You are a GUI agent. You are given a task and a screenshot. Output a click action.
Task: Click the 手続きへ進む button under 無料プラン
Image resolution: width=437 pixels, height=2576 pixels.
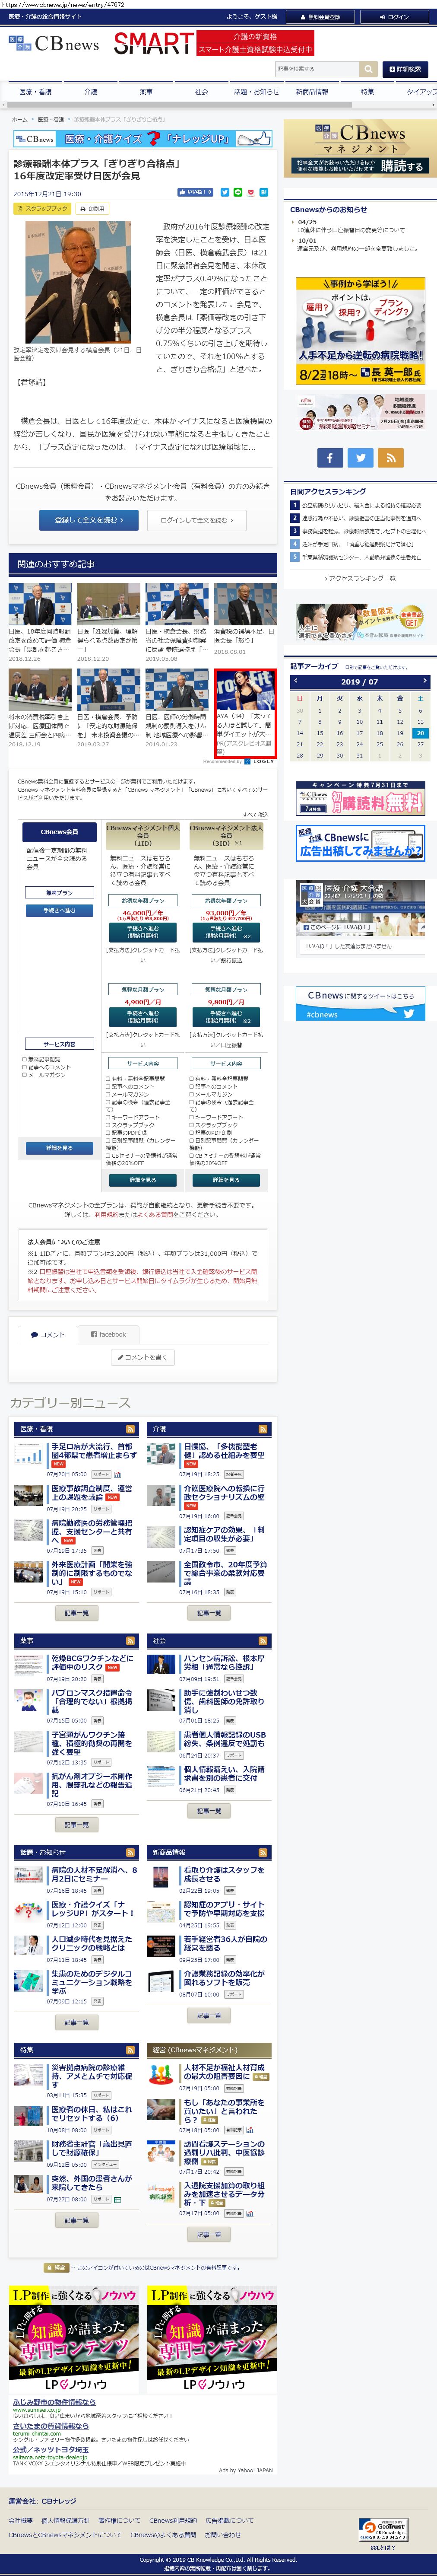(59, 911)
